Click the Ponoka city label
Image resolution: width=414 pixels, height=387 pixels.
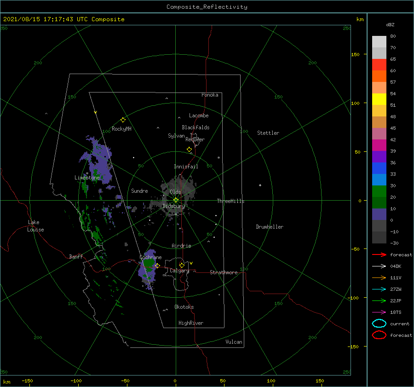coord(210,95)
